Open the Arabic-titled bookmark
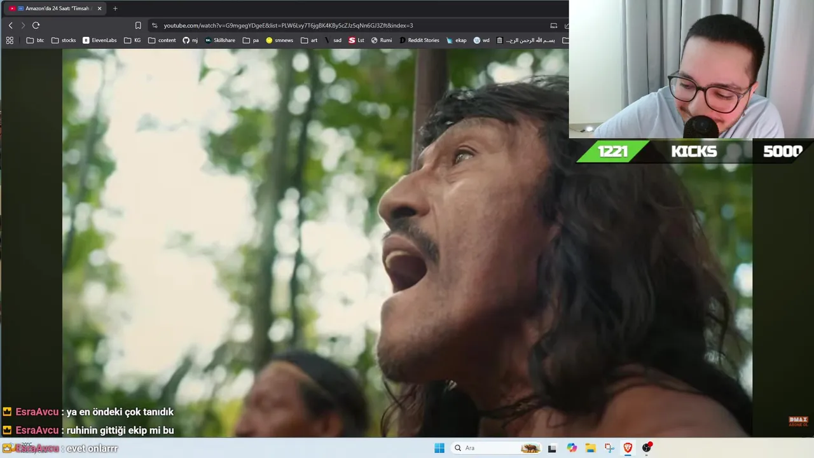814x458 pixels. 525,40
